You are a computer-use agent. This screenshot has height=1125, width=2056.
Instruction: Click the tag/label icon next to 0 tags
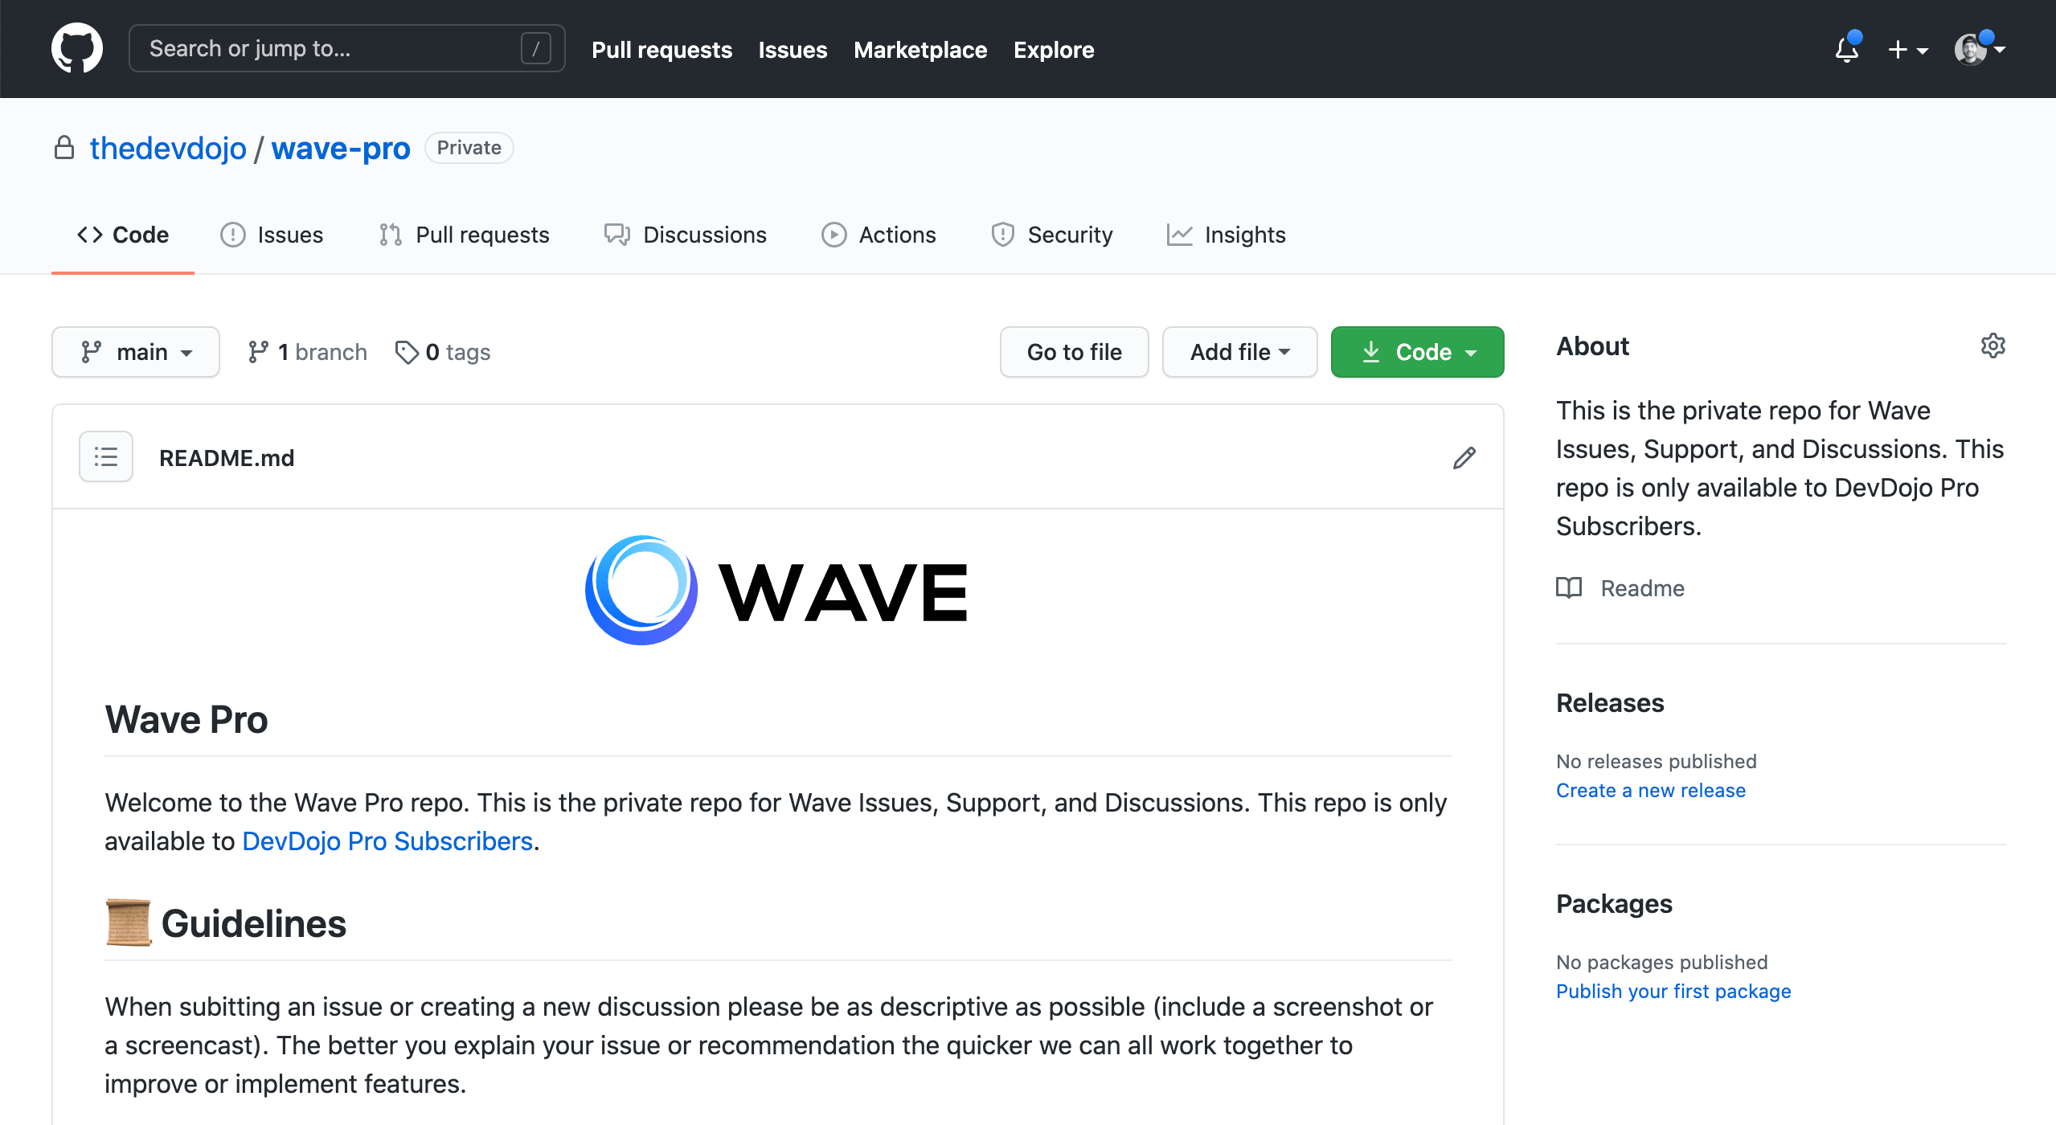pos(408,352)
